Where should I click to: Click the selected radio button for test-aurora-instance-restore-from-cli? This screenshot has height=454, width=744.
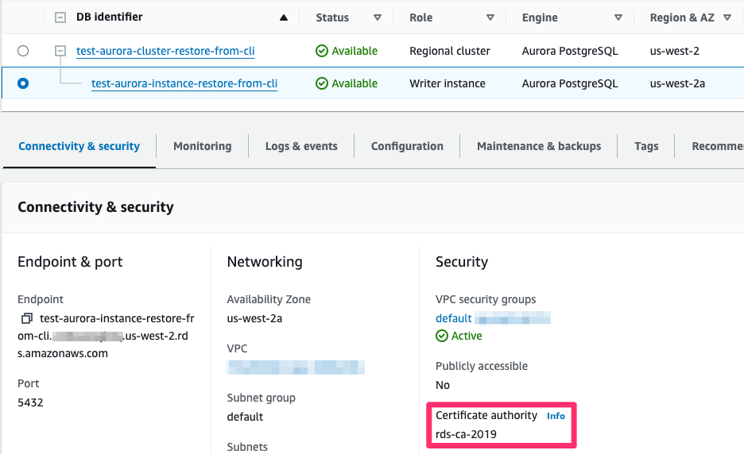[x=23, y=83]
